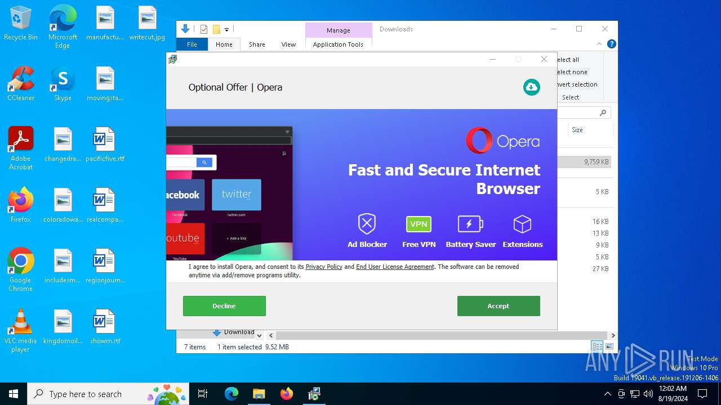
Task: Open the End User License Agreement link
Action: coord(395,267)
